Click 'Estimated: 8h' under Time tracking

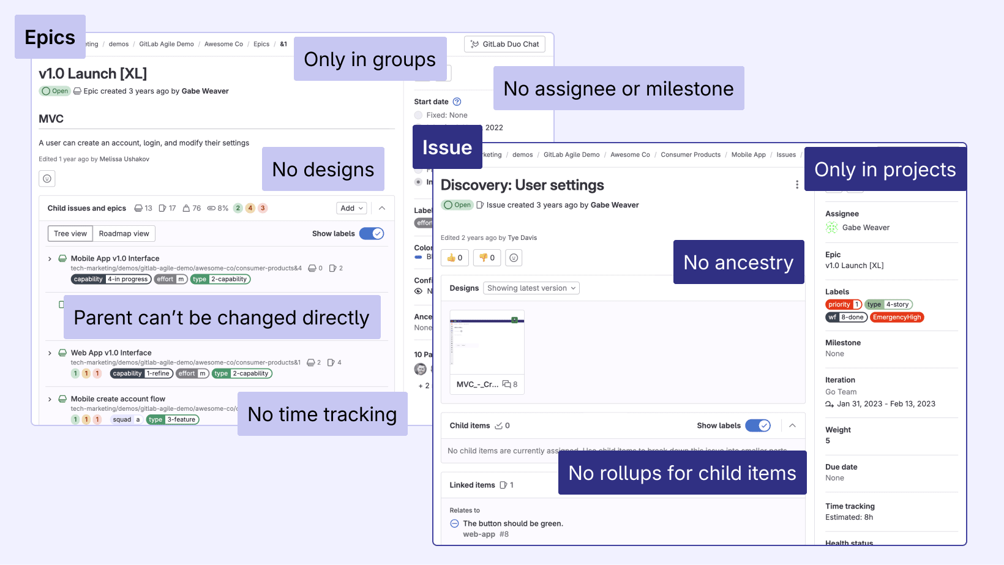click(849, 517)
